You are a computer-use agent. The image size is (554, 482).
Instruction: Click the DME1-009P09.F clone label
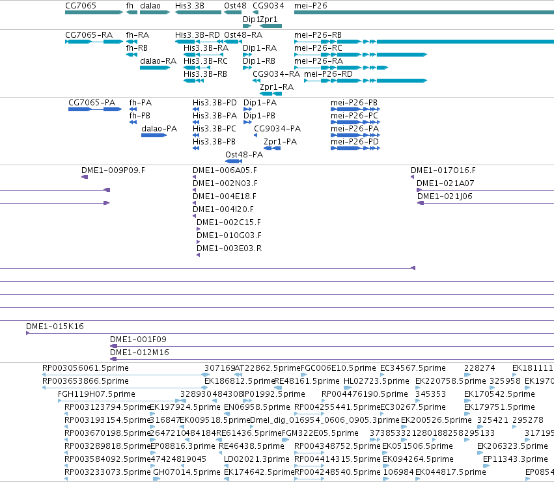[113, 170]
